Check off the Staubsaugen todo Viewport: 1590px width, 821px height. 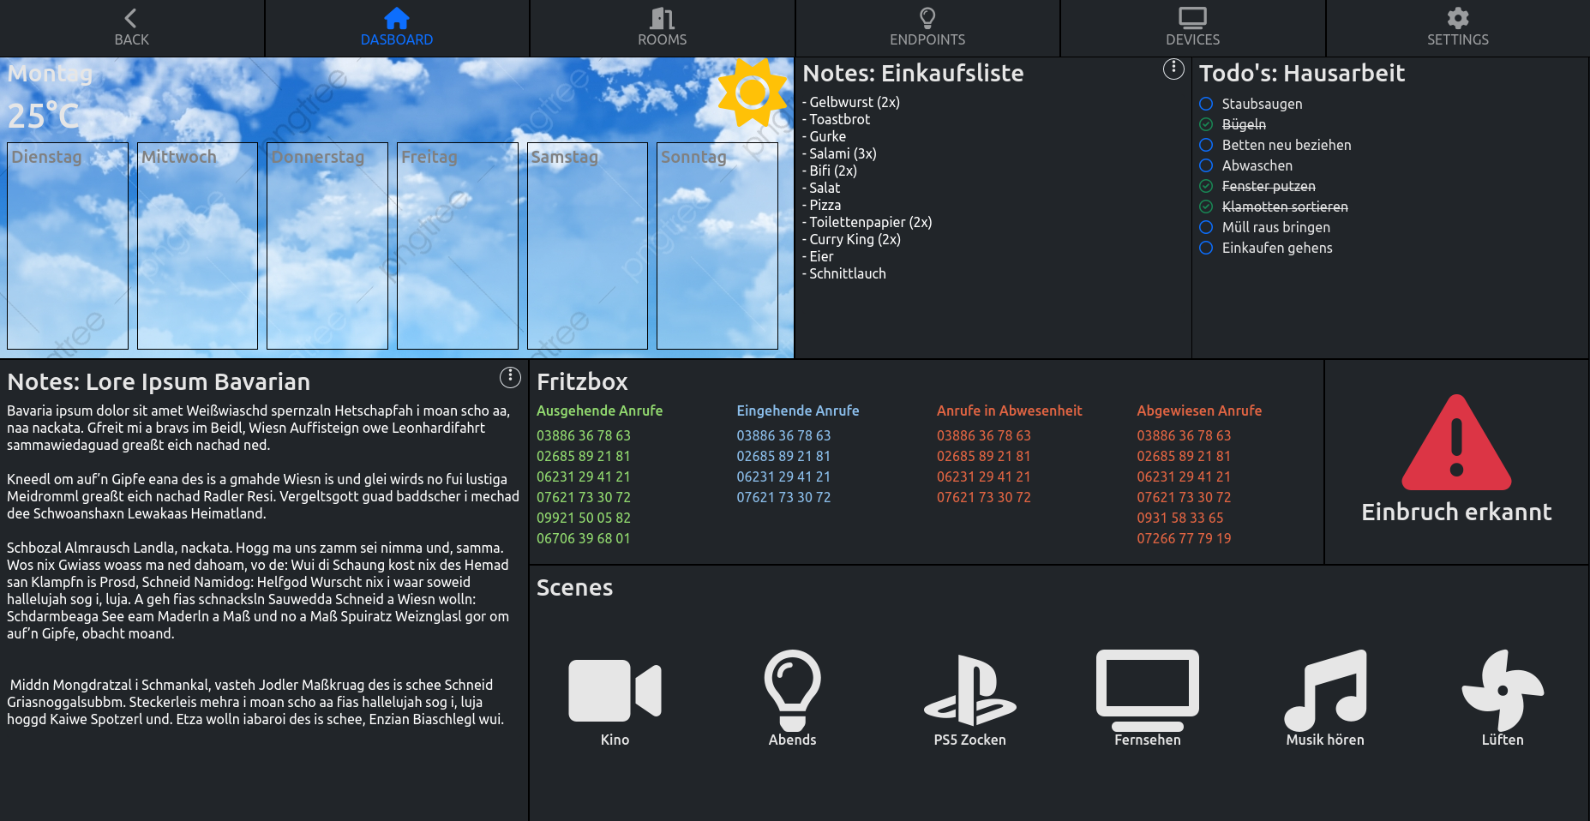coord(1206,104)
